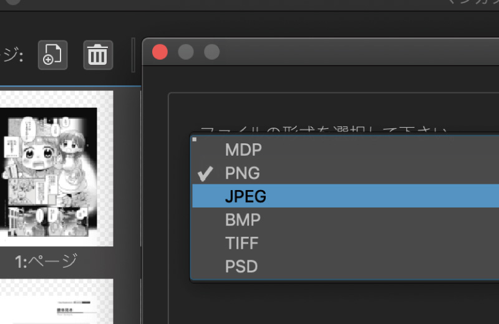
Task: Click the checkmark beside PNG
Action: [205, 173]
